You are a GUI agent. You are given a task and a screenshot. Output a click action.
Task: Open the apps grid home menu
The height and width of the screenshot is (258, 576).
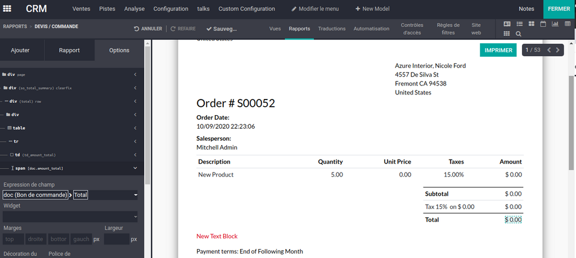pos(7,9)
